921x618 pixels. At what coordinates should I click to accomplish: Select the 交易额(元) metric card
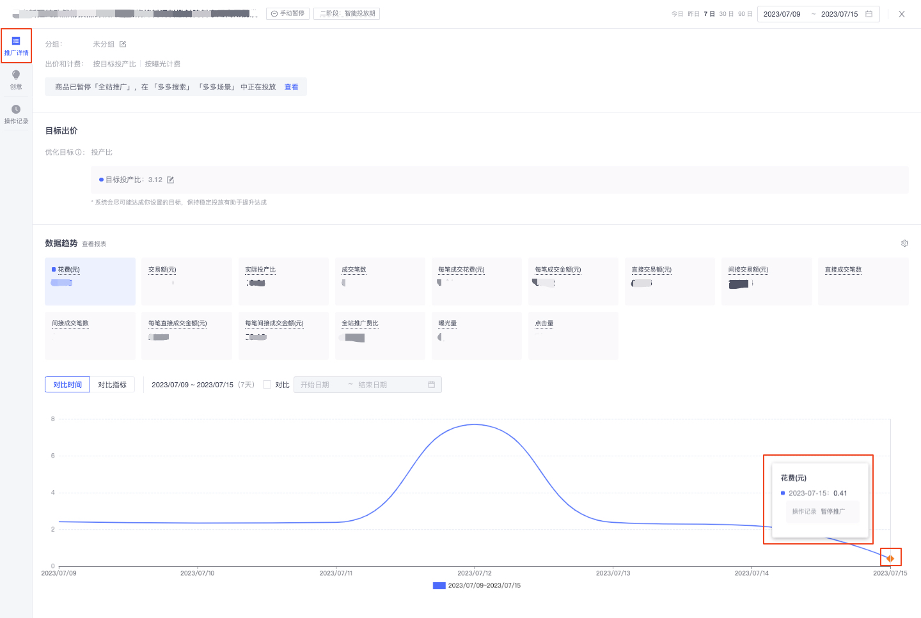(x=187, y=281)
